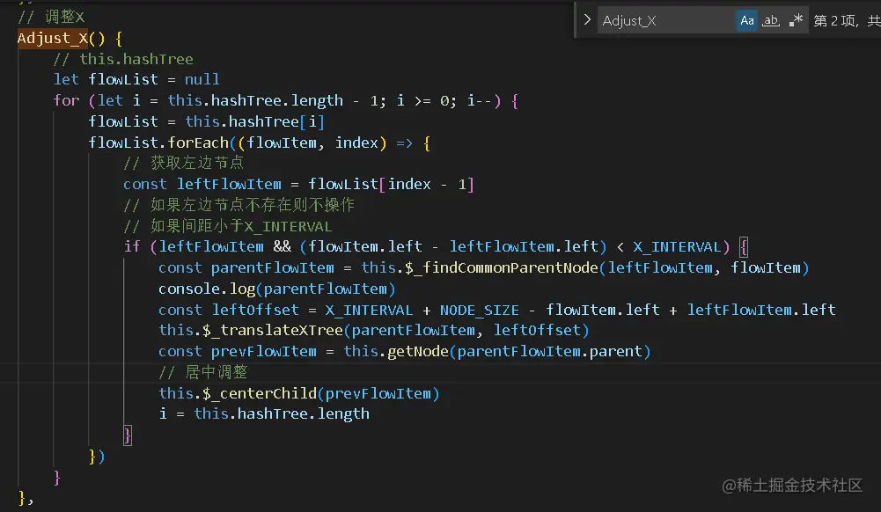Click 'X_INTERVAL' in the if condition
The width and height of the screenshot is (881, 512).
(677, 247)
